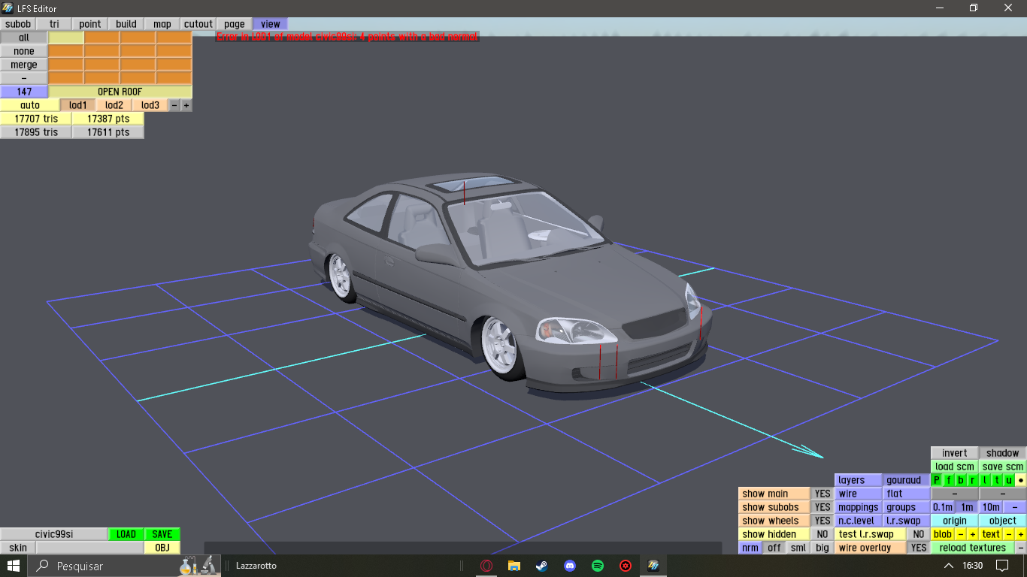Open the Windows Start menu

(14, 566)
